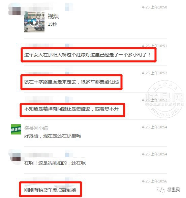Click the green 横县网 avatar icon
The height and width of the screenshot is (198, 186).
tap(16, 129)
